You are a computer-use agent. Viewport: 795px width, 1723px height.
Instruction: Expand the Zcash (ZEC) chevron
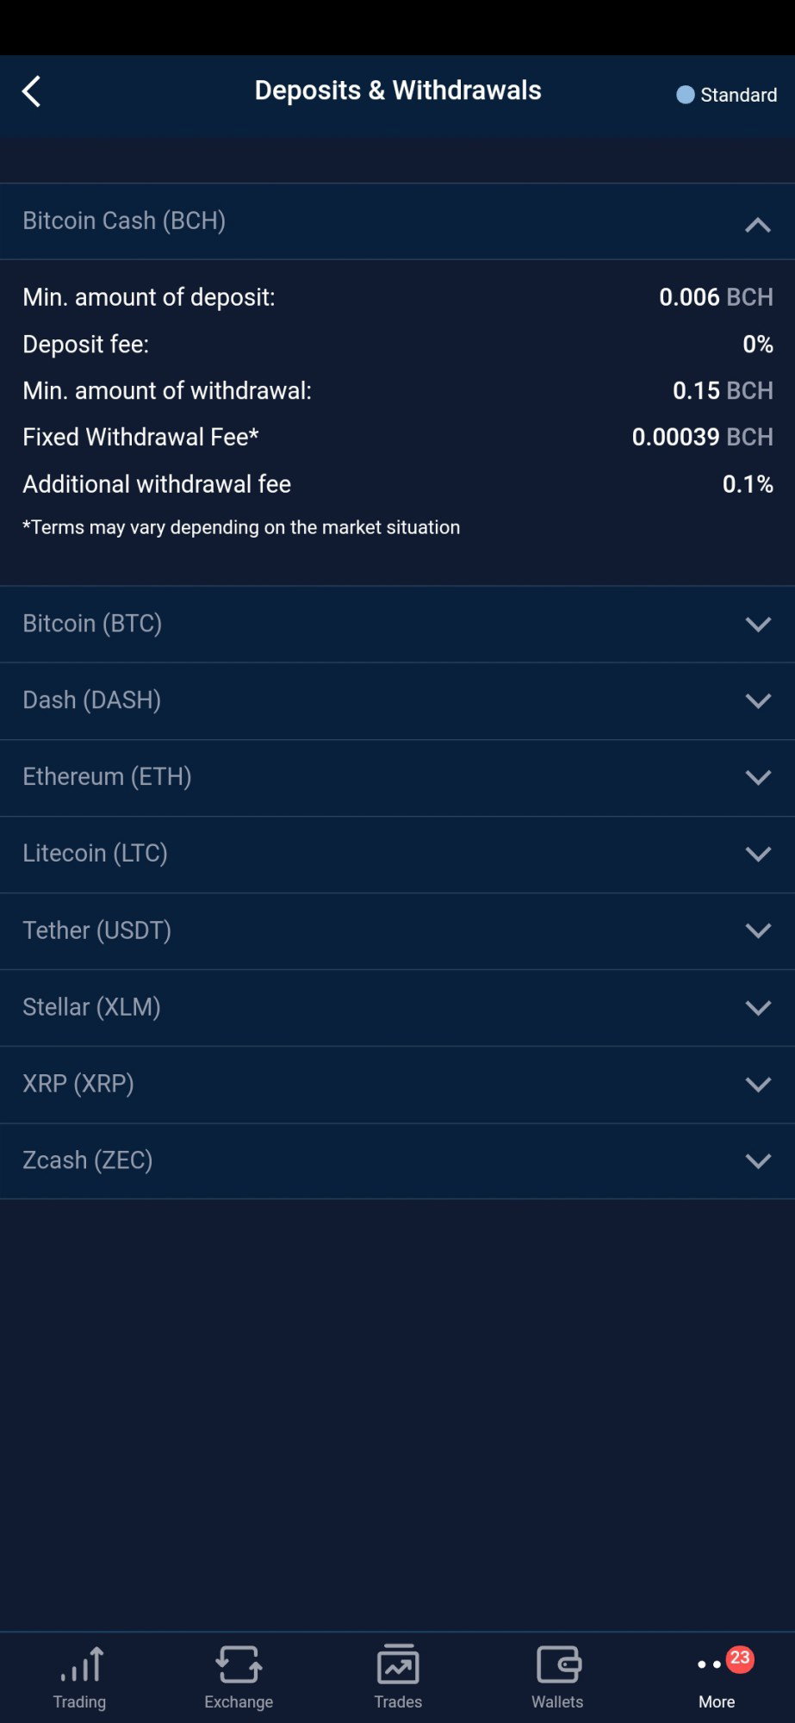758,1160
